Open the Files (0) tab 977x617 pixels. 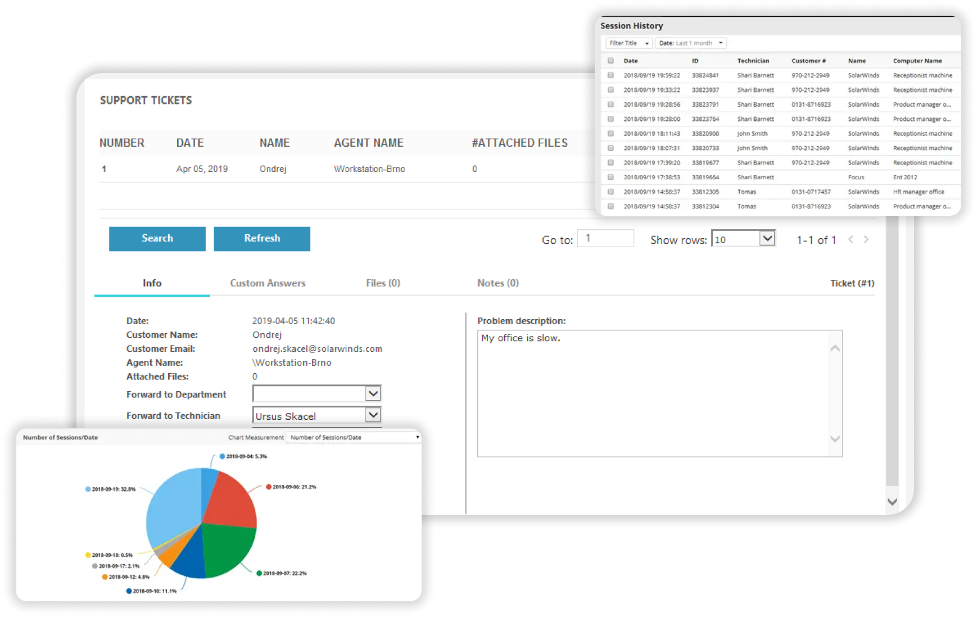(383, 283)
